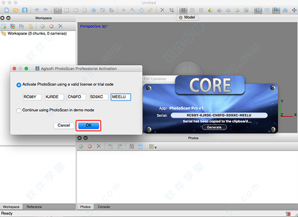The height and width of the screenshot is (217, 298).
Task: Toggle the Wireframe model view icon
Action: pyautogui.click(x=228, y=10)
